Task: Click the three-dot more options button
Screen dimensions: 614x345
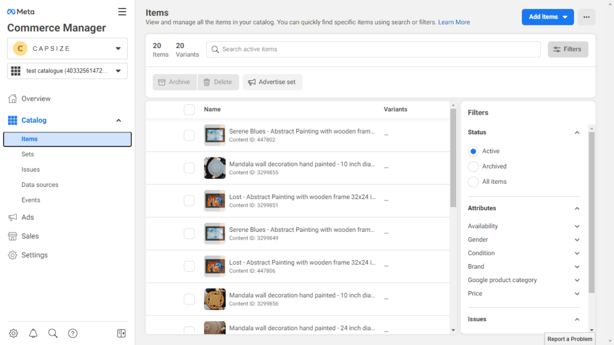Action: click(586, 17)
